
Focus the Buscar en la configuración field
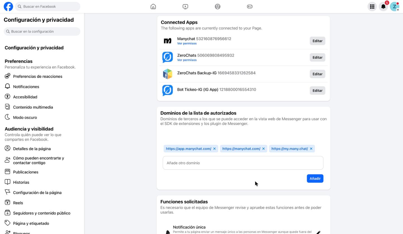pyautogui.click(x=42, y=31)
